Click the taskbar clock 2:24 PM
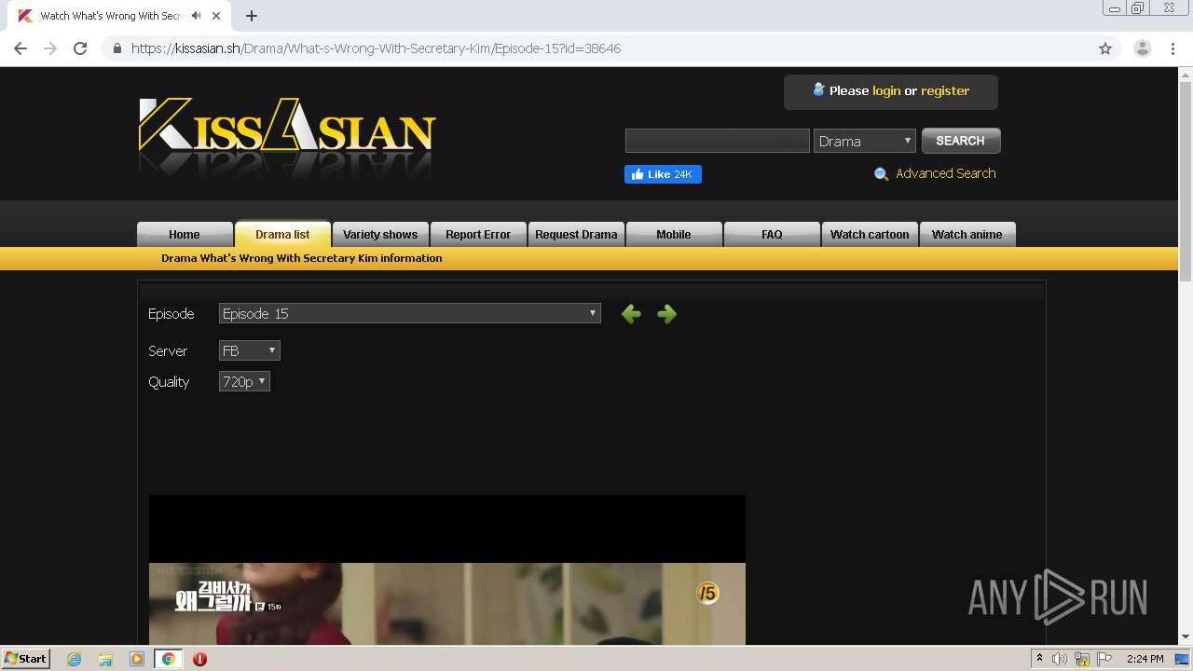The image size is (1193, 671). point(1145,659)
